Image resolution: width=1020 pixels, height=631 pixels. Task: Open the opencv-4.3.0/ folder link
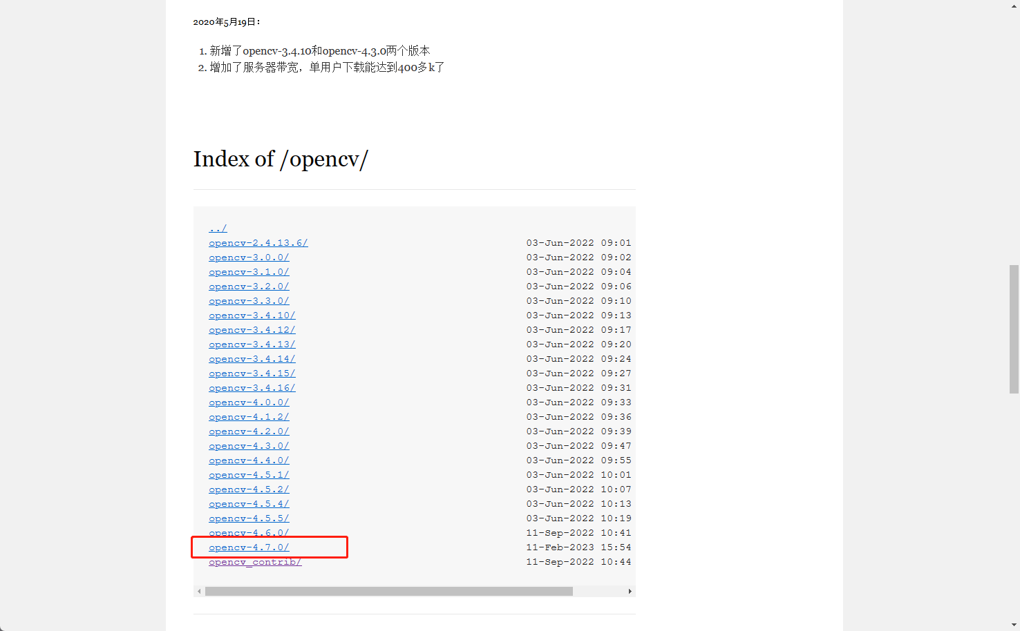[x=249, y=446]
